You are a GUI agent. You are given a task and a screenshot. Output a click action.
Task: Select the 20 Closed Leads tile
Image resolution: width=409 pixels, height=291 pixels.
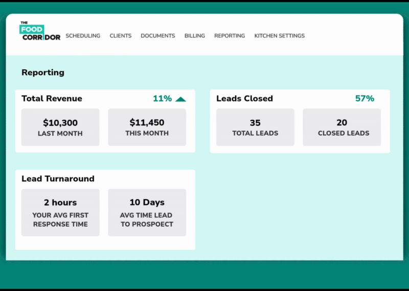point(342,127)
